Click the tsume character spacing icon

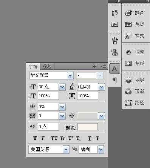32,107
